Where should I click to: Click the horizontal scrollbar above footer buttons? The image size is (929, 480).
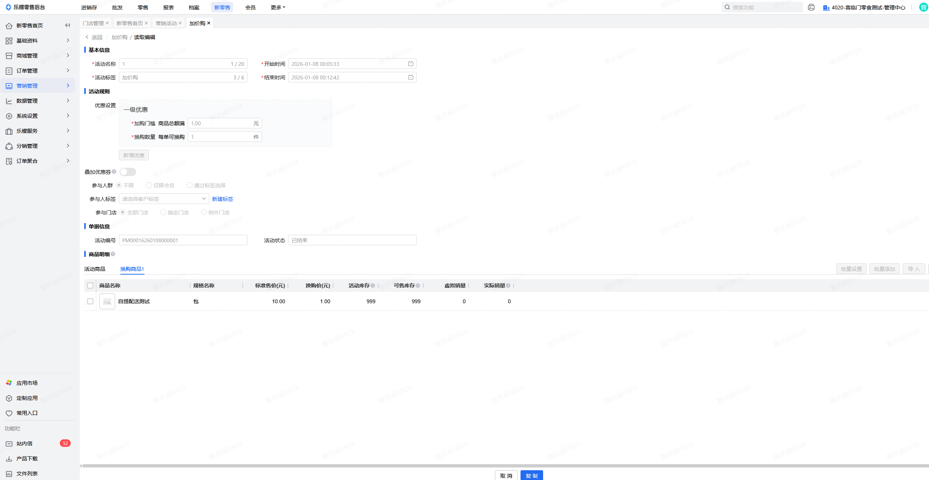[x=504, y=466]
